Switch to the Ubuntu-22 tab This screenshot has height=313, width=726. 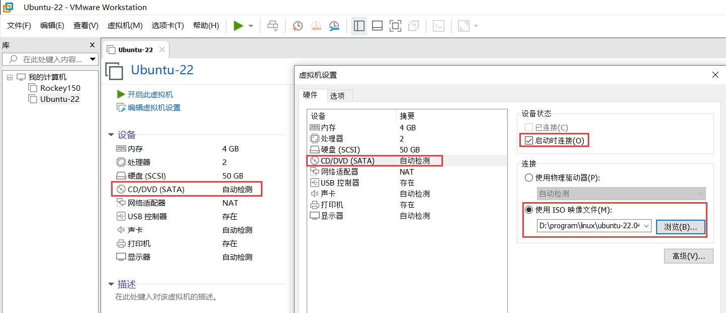136,50
